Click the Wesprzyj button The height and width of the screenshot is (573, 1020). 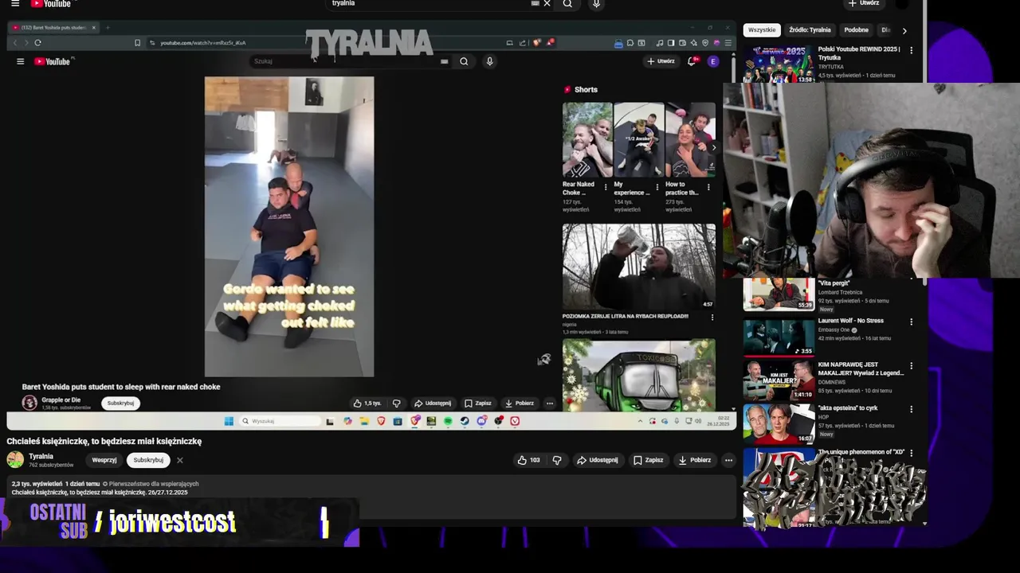click(x=104, y=460)
